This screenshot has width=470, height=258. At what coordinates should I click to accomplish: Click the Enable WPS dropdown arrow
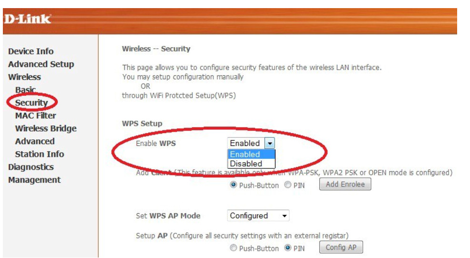270,143
